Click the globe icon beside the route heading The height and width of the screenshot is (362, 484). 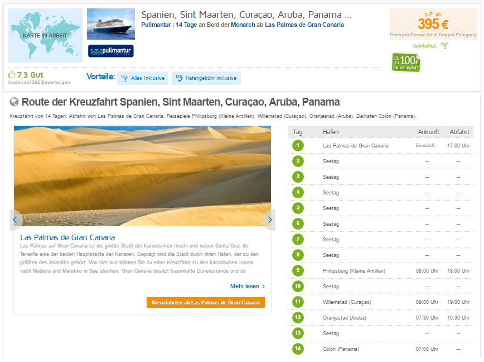click(14, 102)
